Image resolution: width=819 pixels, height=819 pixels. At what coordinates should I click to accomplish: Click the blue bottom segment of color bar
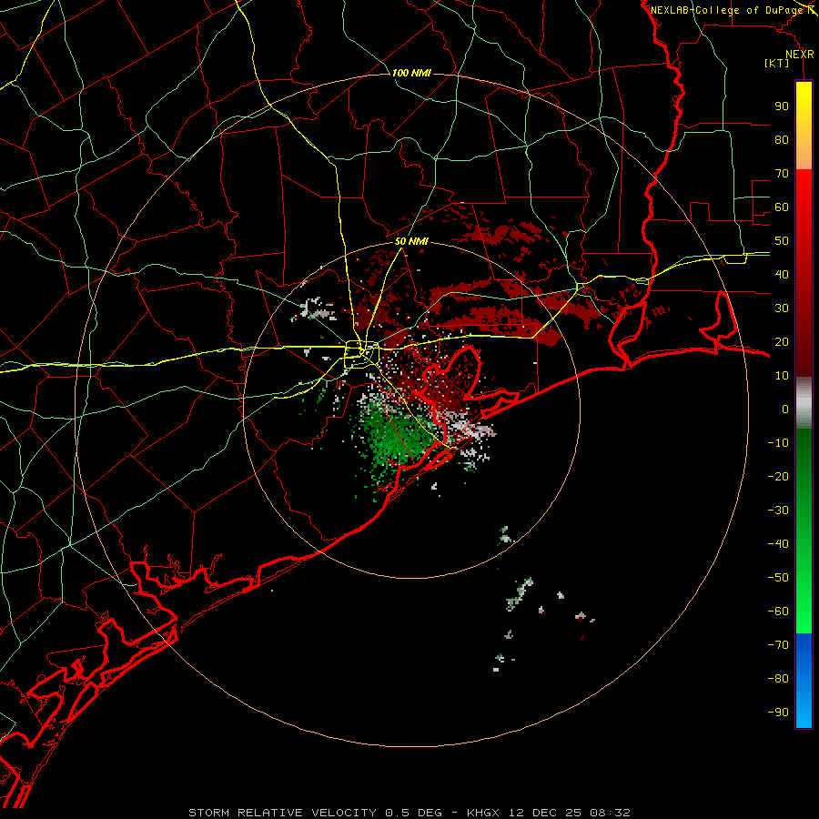pyautogui.click(x=804, y=681)
